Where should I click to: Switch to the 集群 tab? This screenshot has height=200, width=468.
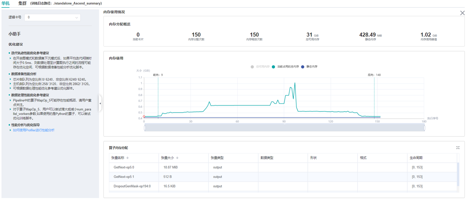(22, 3)
